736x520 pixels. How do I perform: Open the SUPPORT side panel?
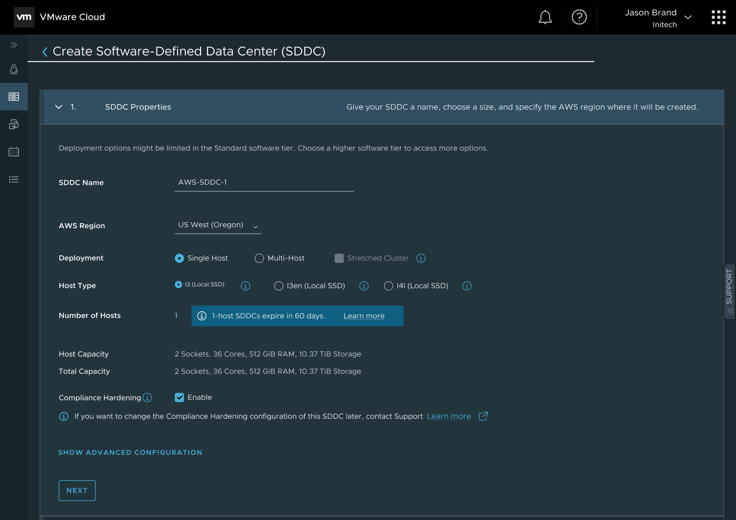click(730, 291)
